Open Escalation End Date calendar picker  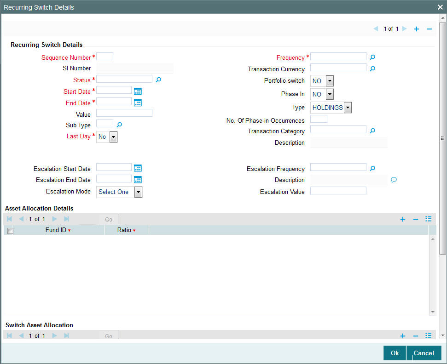(138, 180)
